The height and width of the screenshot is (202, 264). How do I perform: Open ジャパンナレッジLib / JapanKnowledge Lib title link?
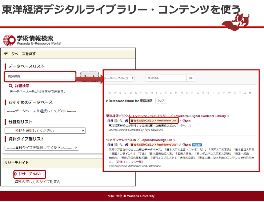[139, 140]
